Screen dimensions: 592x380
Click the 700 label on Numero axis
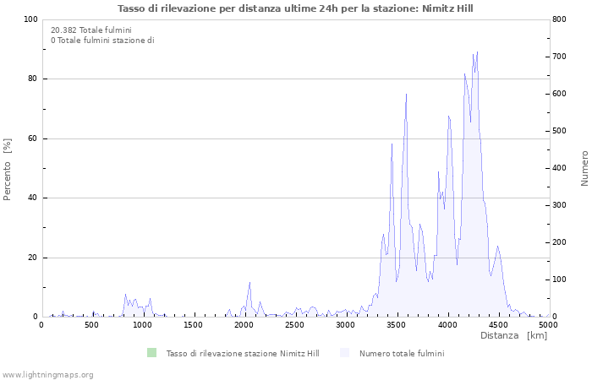pyautogui.click(x=560, y=57)
